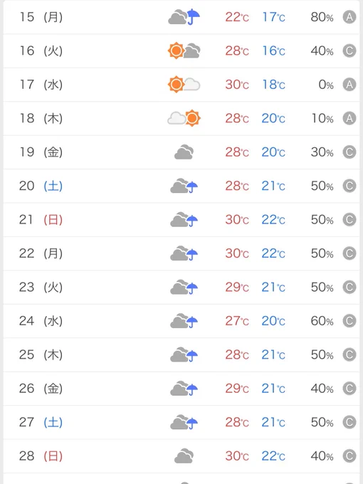Click the 0% precipitation value on the 17th
Image resolution: width=363 pixels, height=484 pixels.
[326, 84]
